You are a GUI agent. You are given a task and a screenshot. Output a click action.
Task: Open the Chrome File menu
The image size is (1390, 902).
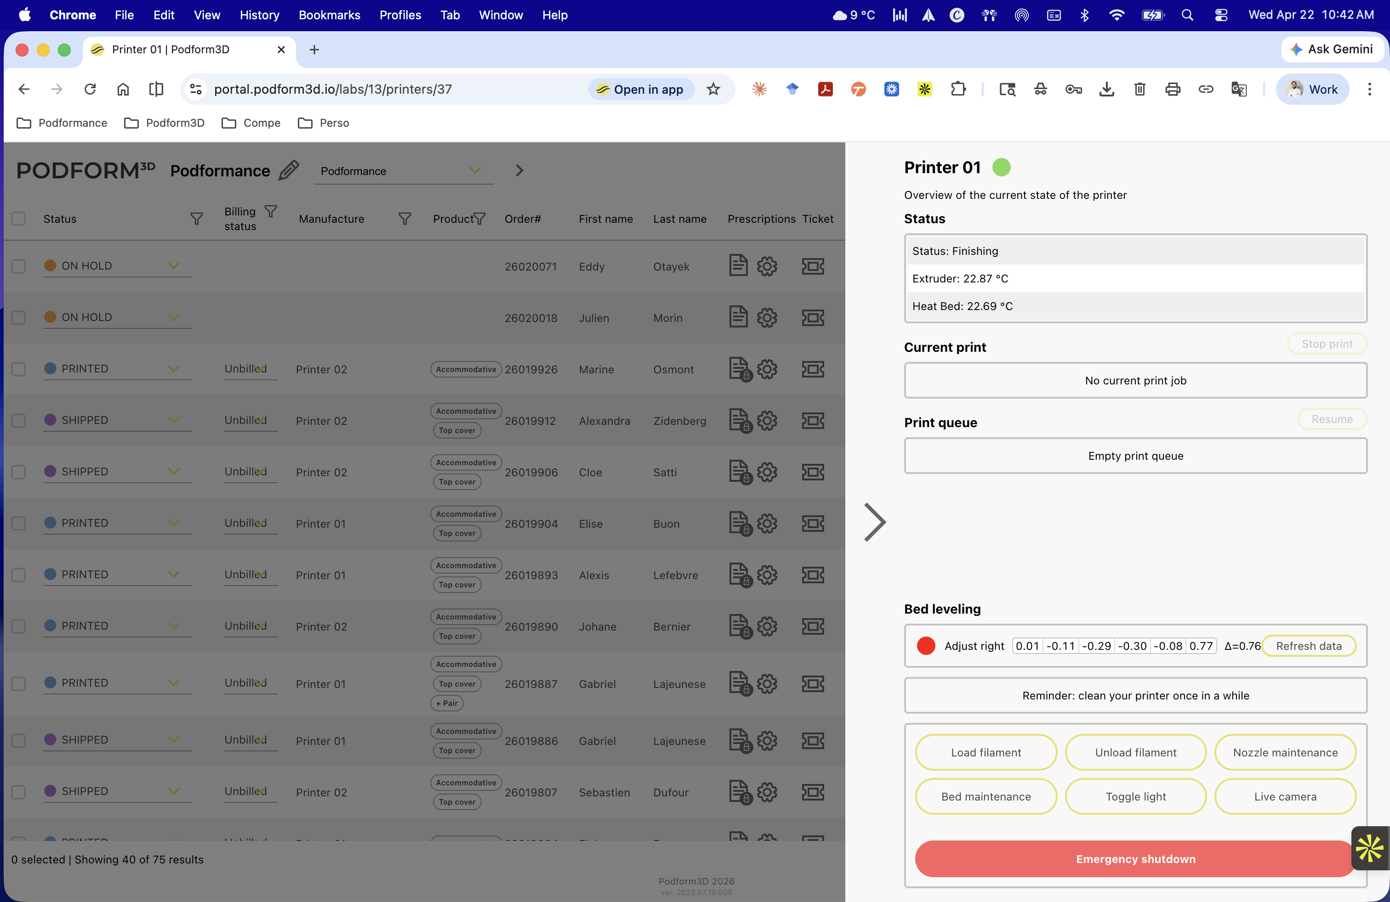[124, 15]
